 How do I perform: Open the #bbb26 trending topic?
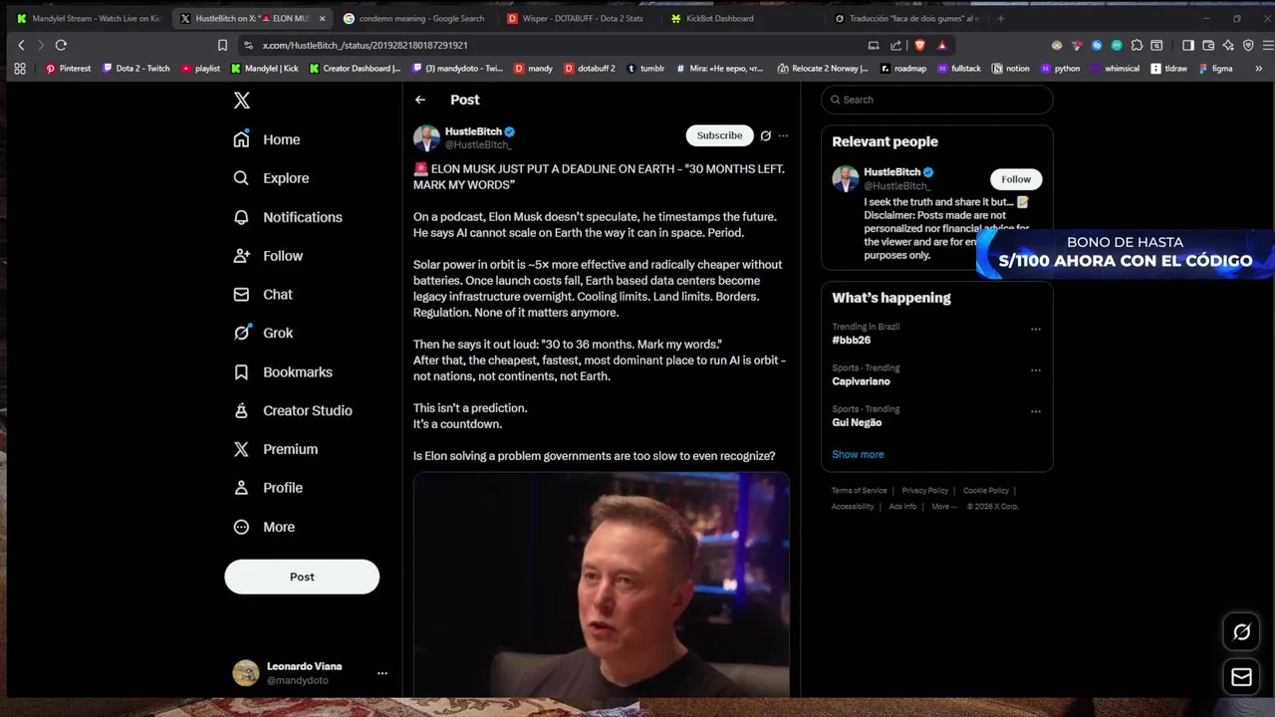(852, 341)
